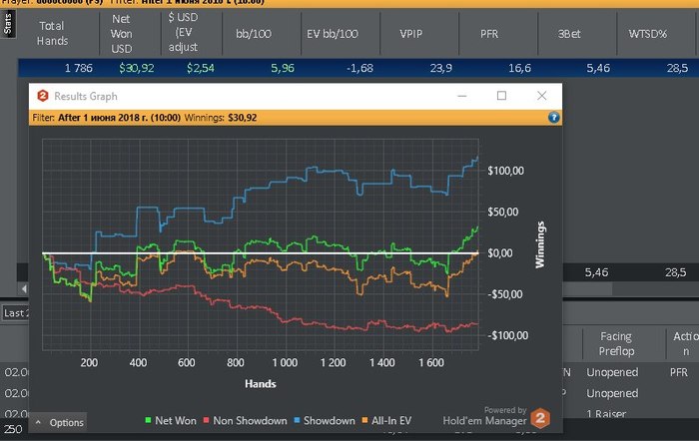Viewport: 699px width, 441px height.
Task: Sort by EV bb/100 column header
Action: click(x=333, y=34)
